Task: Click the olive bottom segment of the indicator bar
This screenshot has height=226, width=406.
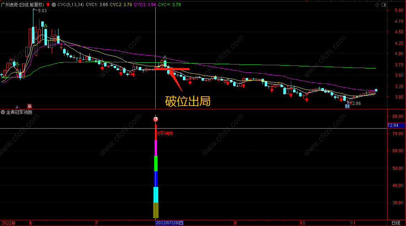Action: click(x=156, y=211)
